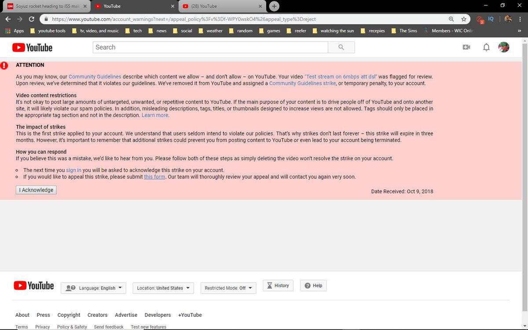Open the About footer link
The width and height of the screenshot is (528, 330).
[22, 315]
